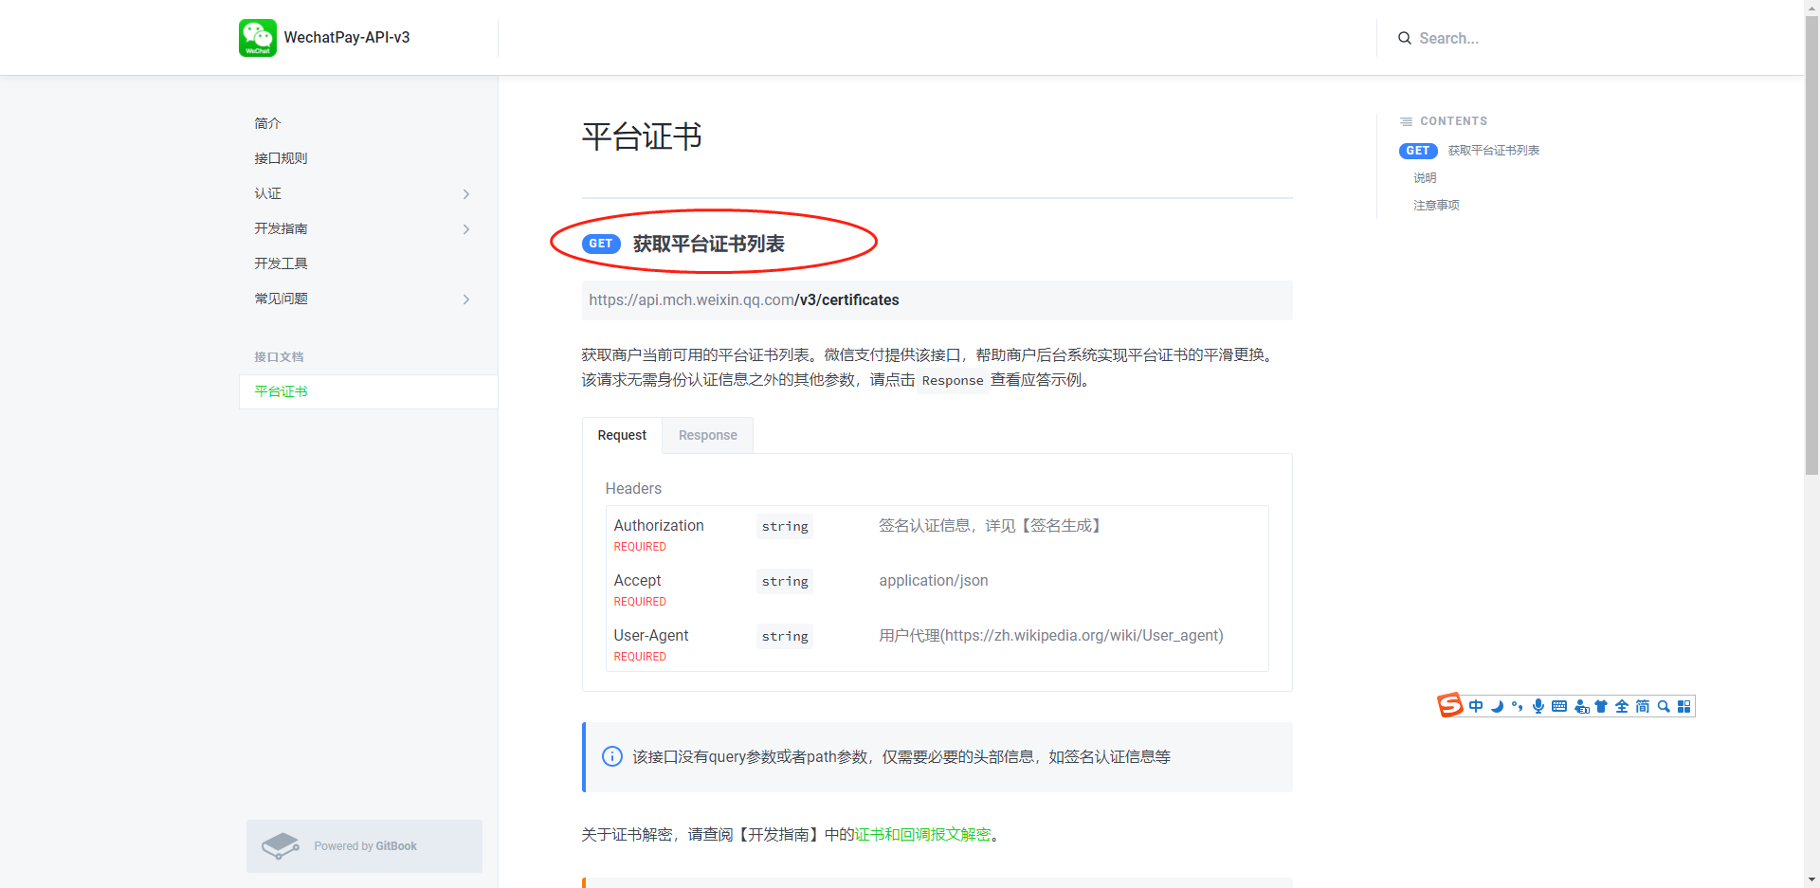Expand the 认证 sidebar section chevron
This screenshot has height=888, width=1820.
pyautogui.click(x=466, y=194)
